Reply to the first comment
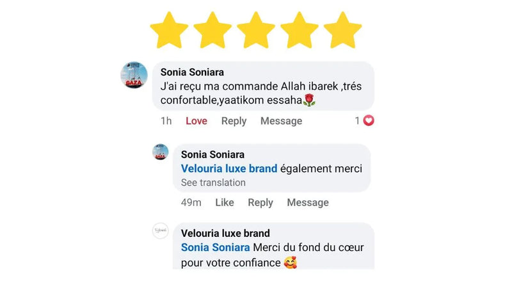The height and width of the screenshot is (299, 512). [x=234, y=121]
